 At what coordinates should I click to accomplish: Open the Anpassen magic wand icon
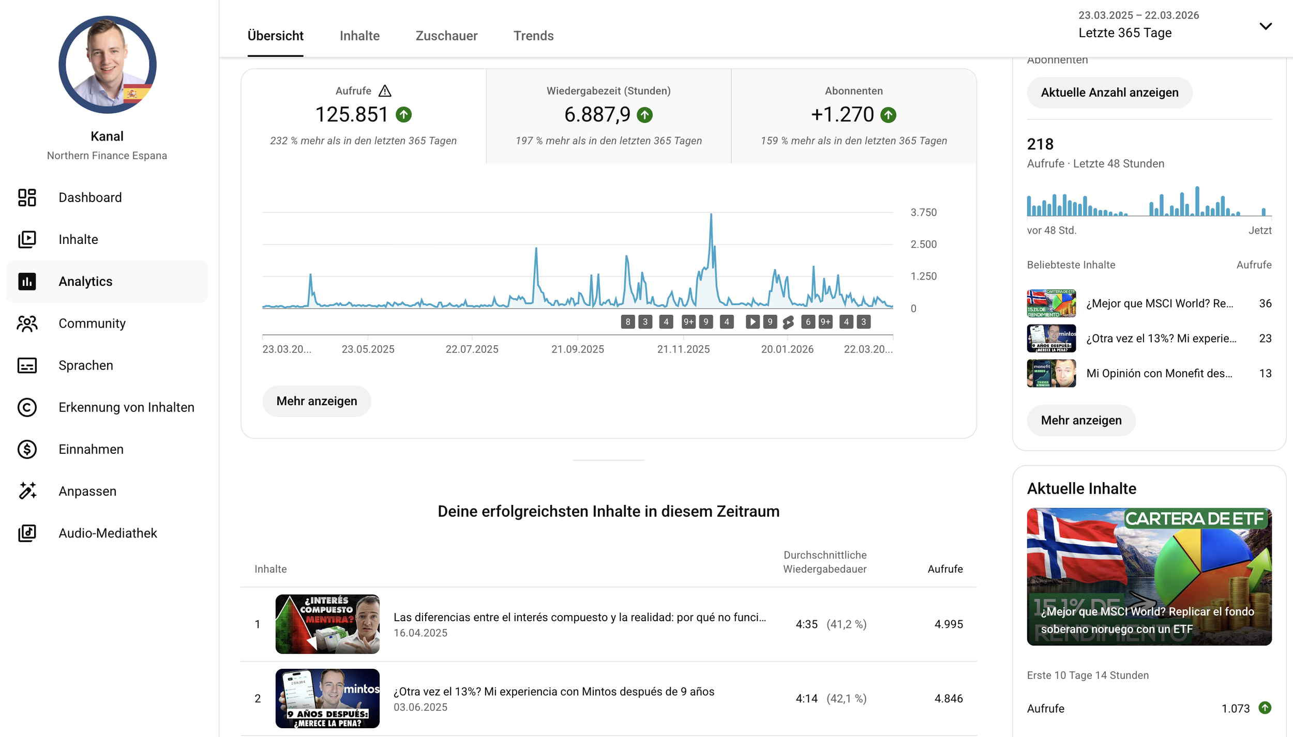[27, 491]
